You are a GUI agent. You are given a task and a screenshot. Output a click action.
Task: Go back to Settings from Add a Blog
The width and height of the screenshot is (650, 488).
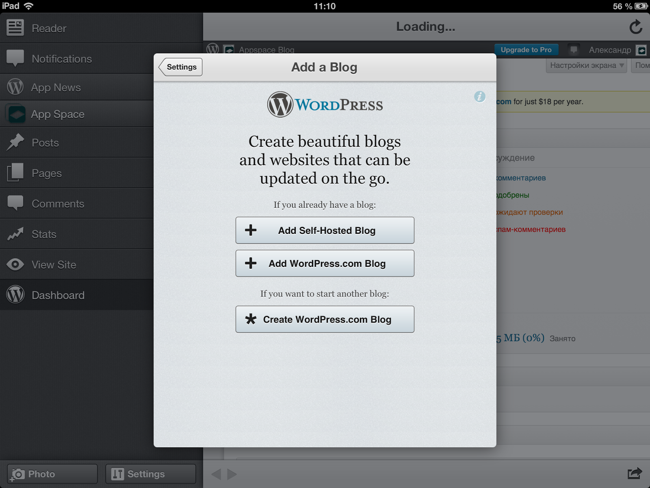point(180,67)
